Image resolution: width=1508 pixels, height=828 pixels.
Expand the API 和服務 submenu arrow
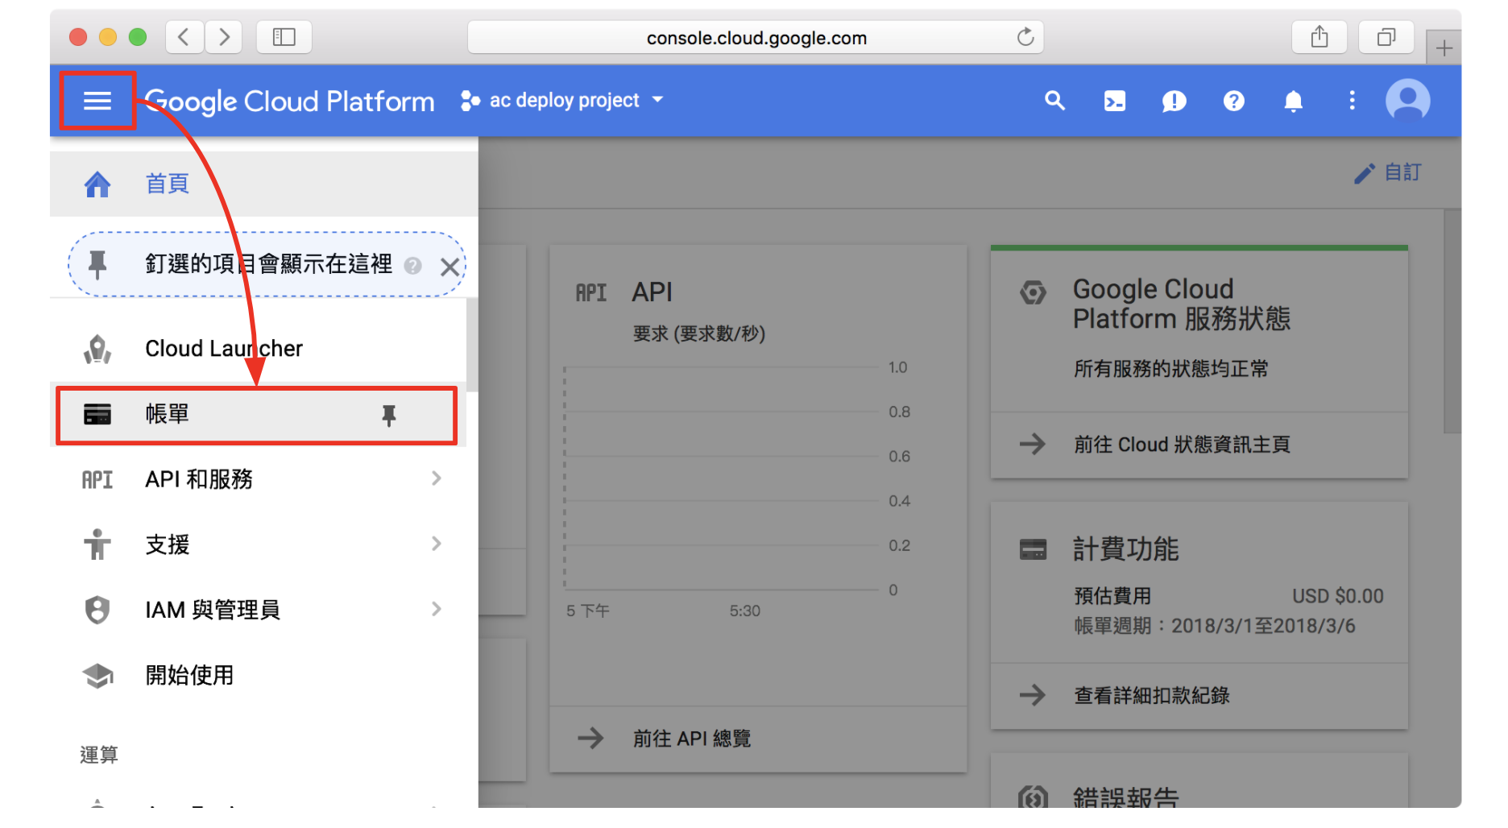tap(436, 478)
